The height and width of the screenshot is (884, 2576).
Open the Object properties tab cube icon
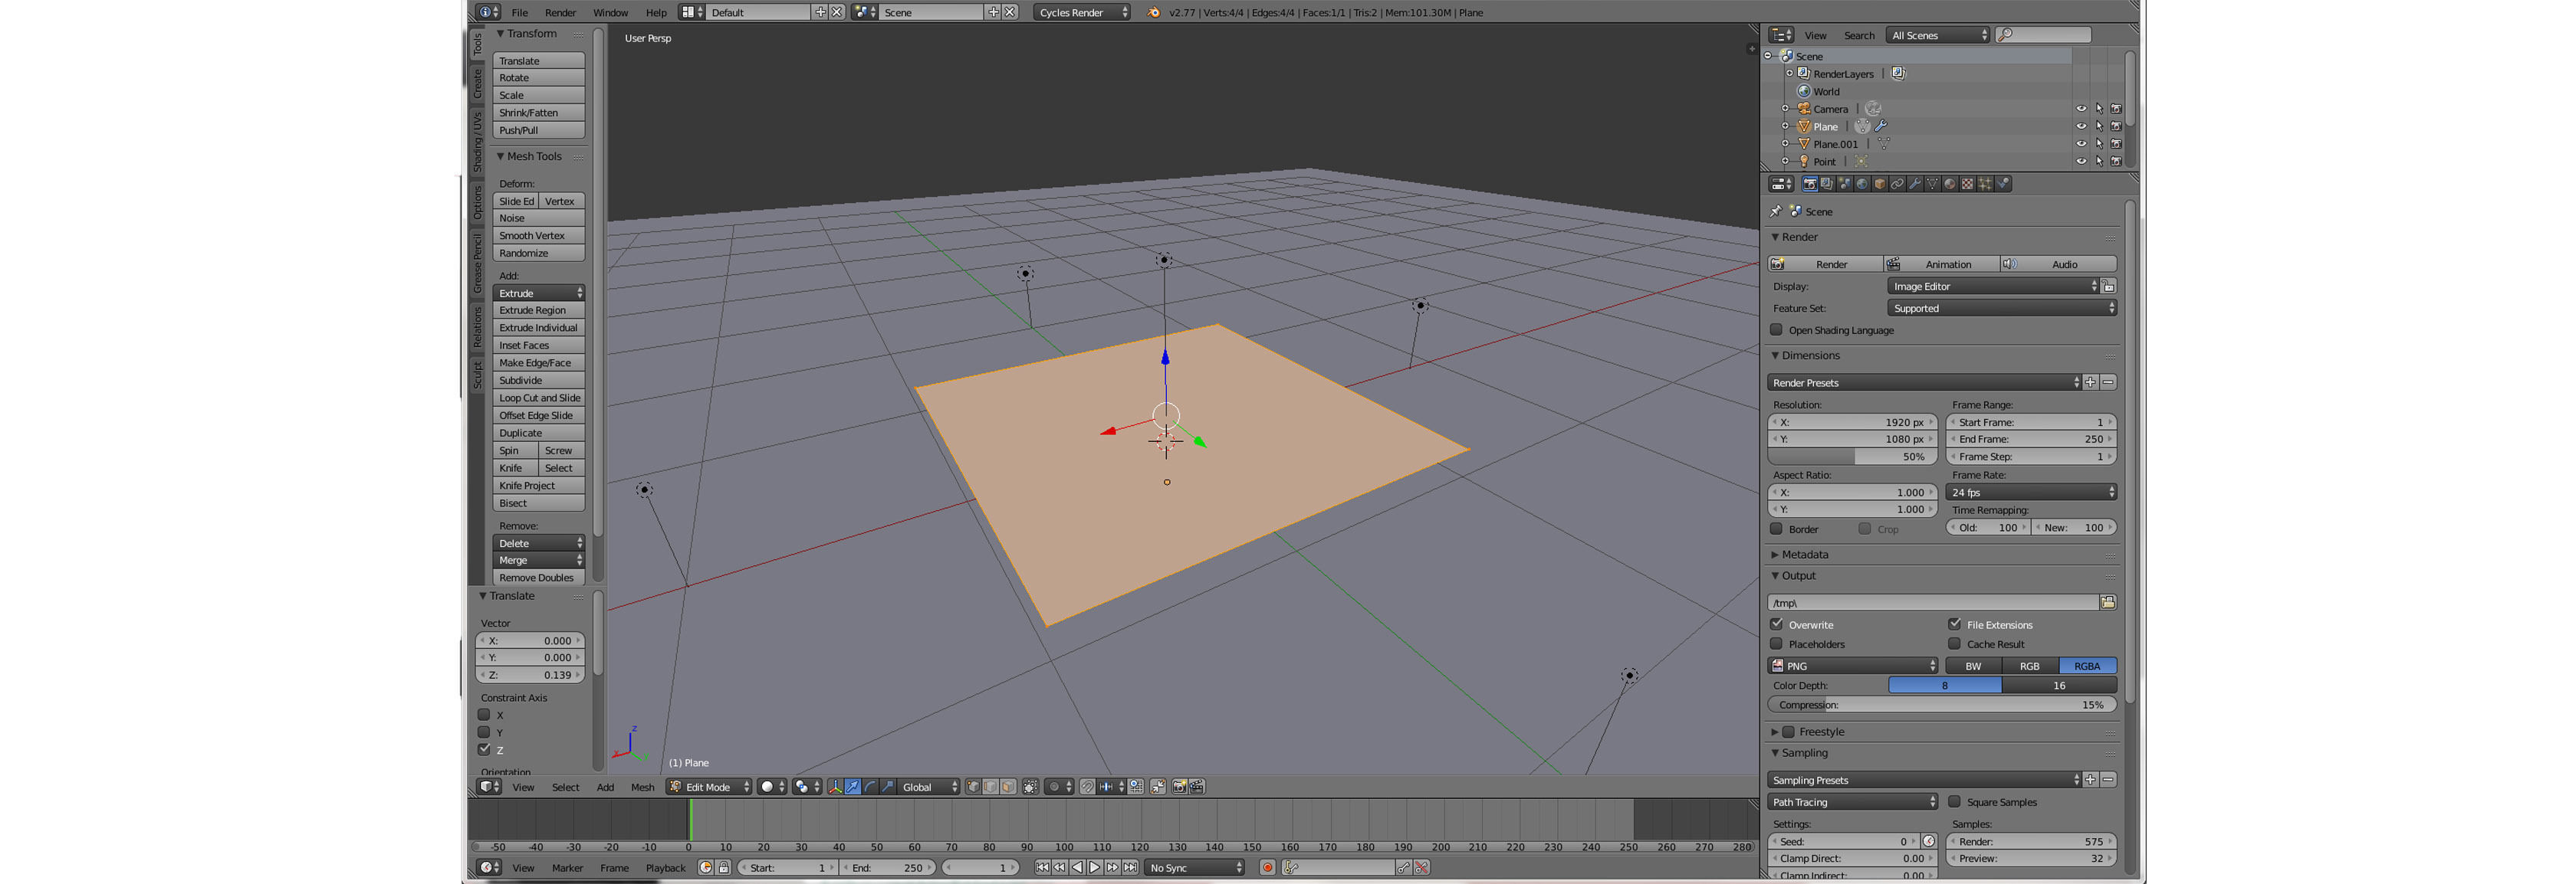(1880, 184)
